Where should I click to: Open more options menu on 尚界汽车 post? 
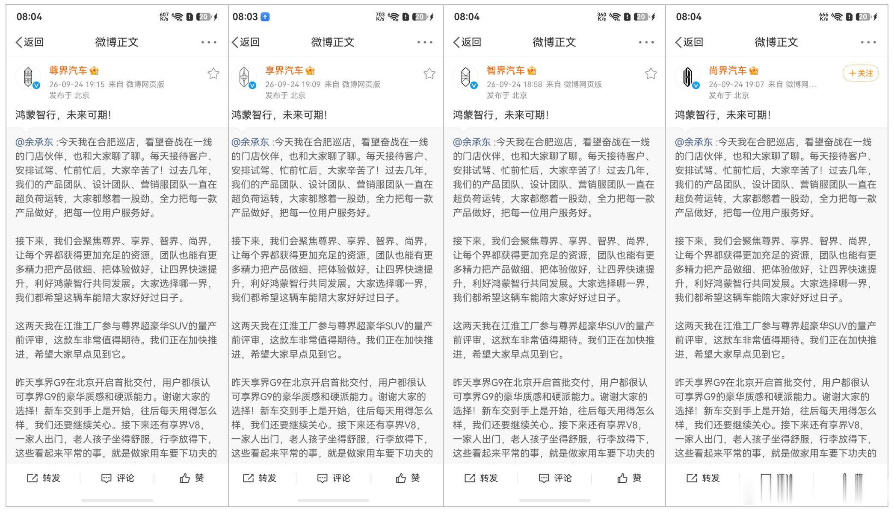(868, 42)
